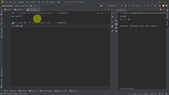Click cursor position 5:11 in status bar

[x=130, y=94]
